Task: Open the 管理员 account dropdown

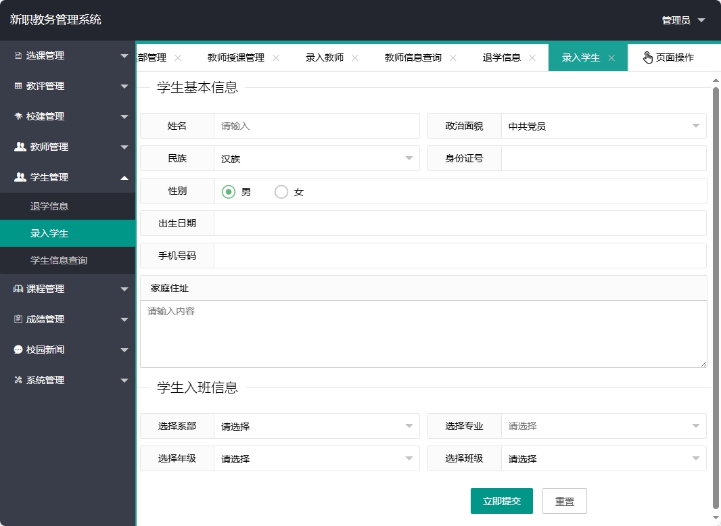Action: (x=678, y=20)
